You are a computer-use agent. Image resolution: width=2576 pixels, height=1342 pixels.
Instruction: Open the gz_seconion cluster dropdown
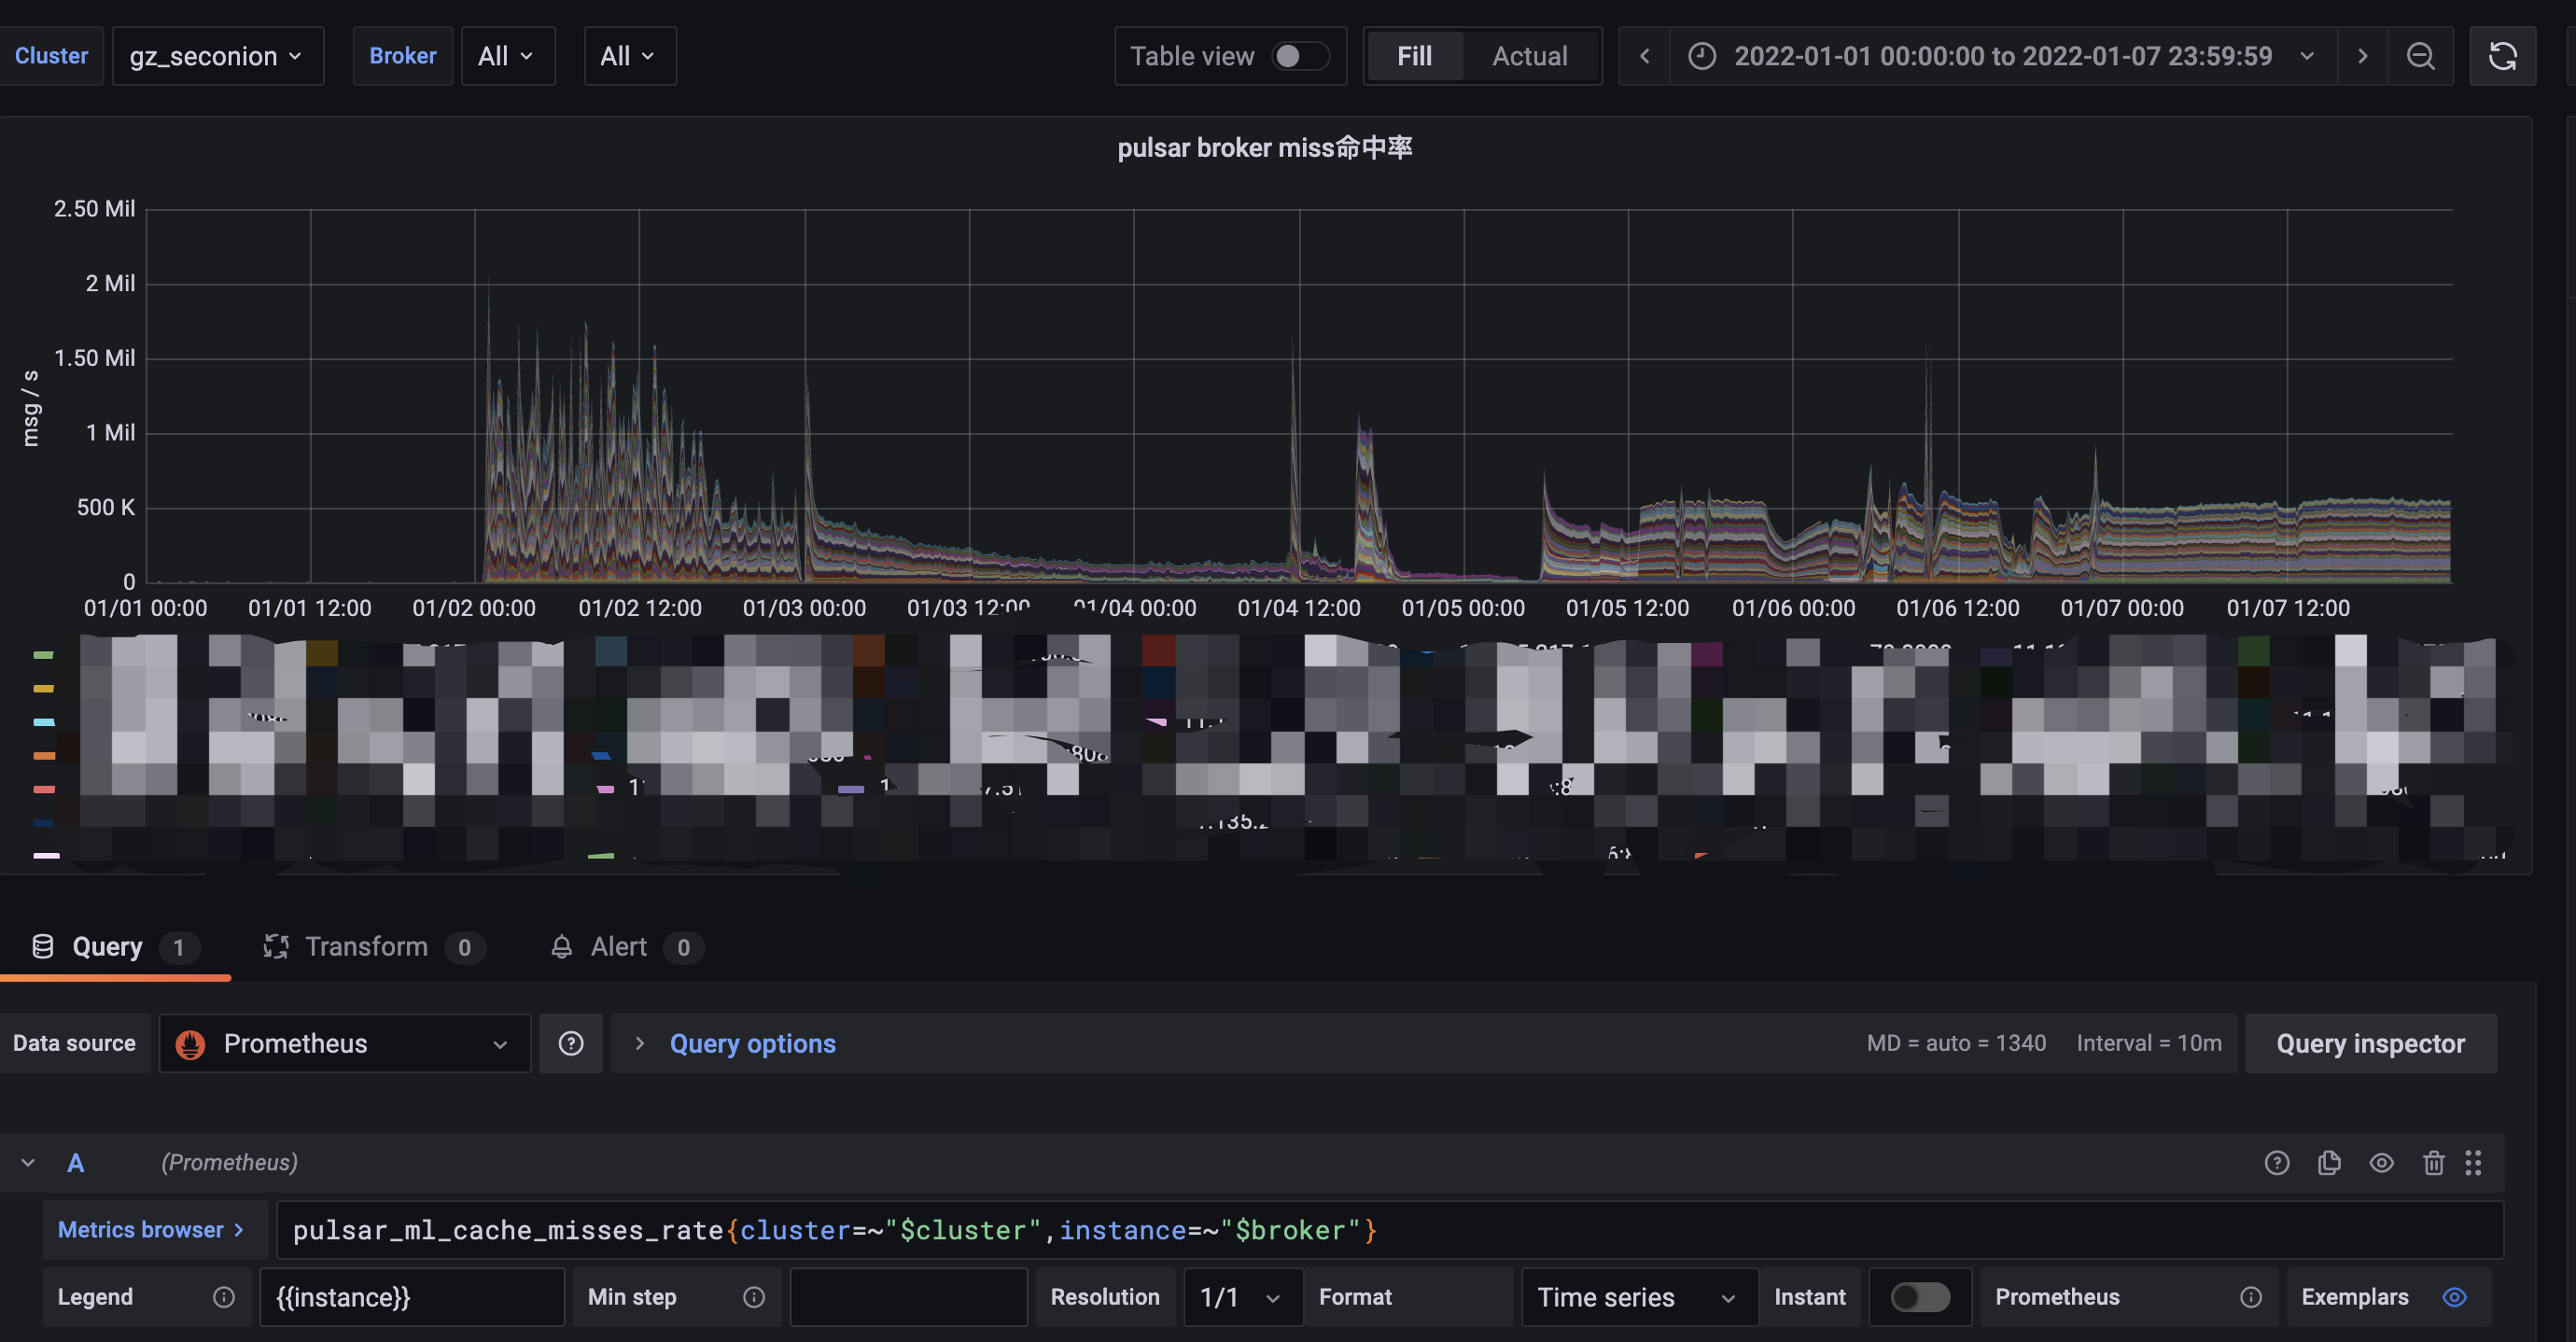pos(217,56)
